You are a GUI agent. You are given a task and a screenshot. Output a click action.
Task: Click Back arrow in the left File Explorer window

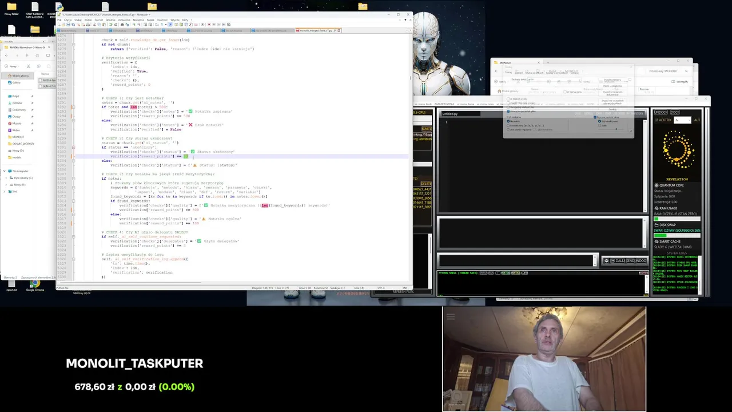click(x=6, y=56)
